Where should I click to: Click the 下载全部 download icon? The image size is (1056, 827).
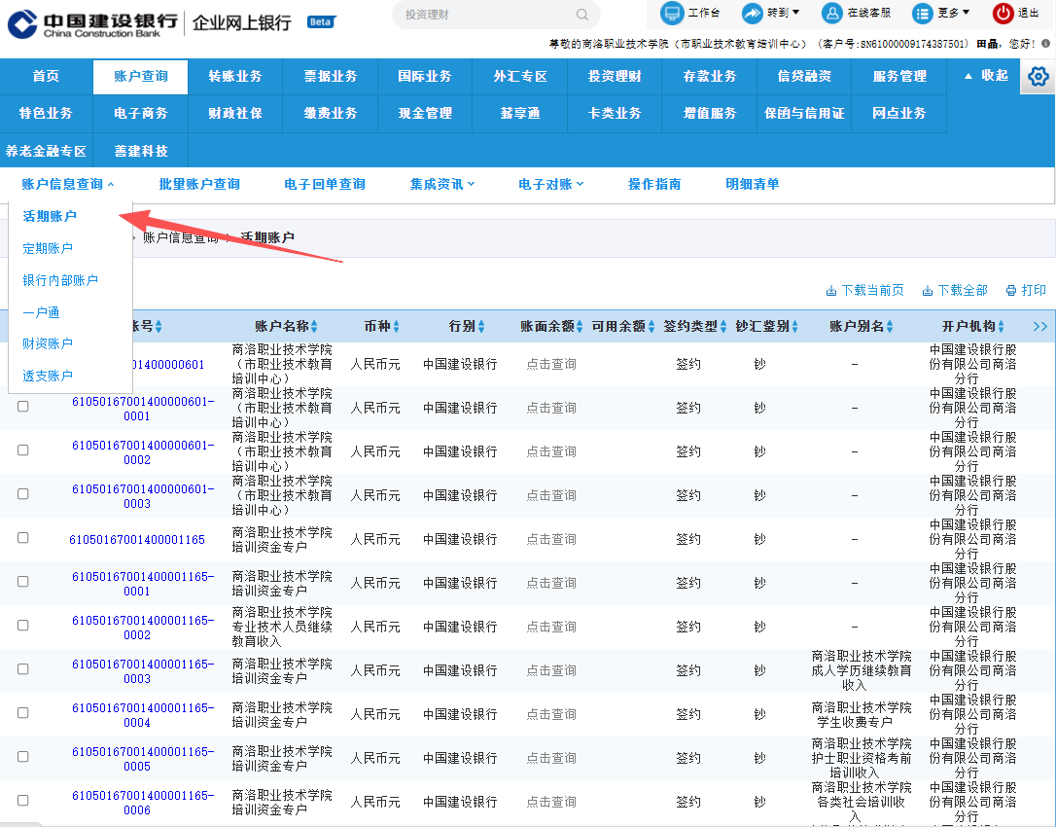(928, 291)
